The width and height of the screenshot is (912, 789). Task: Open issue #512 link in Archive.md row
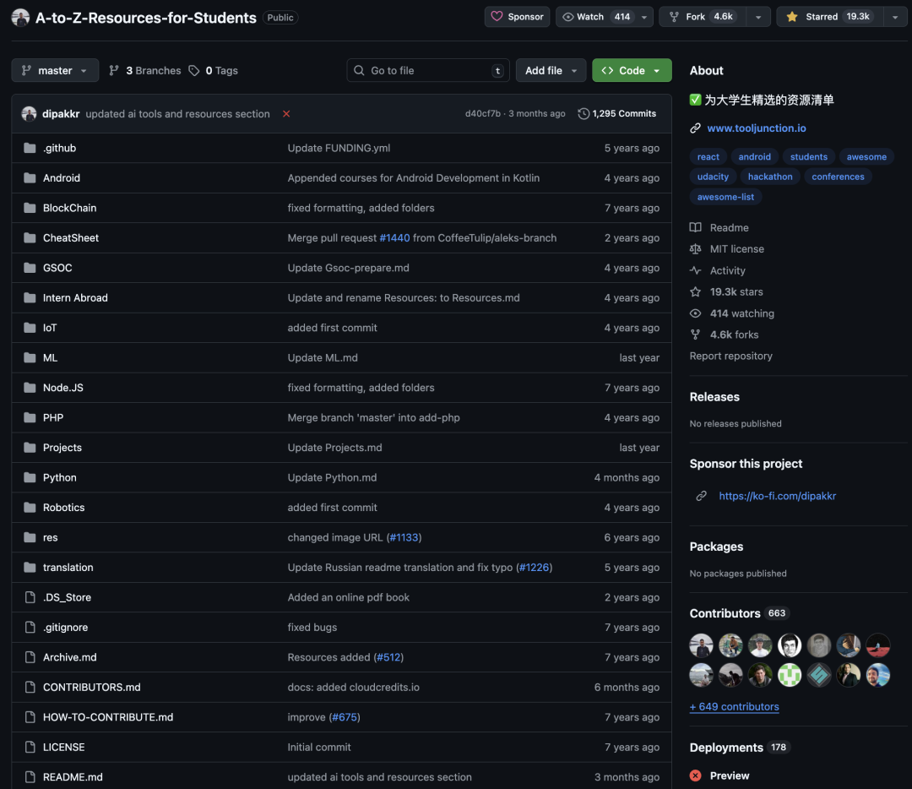pyautogui.click(x=388, y=657)
